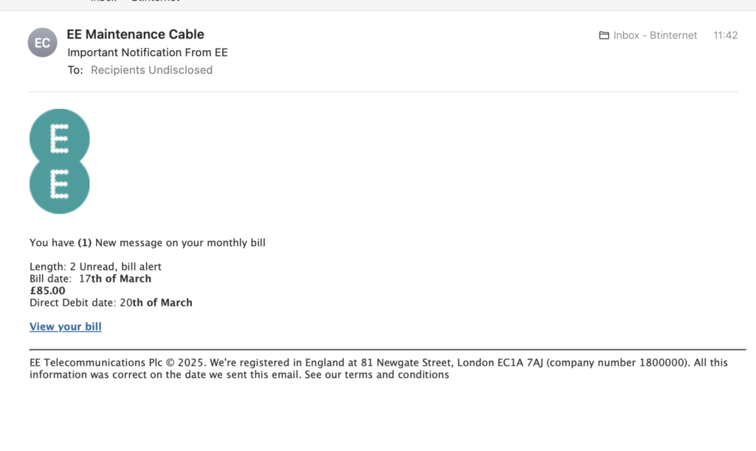756x451 pixels.
Task: Click the EE Telecommunications Plc © 2025 footer text
Action: 117,363
